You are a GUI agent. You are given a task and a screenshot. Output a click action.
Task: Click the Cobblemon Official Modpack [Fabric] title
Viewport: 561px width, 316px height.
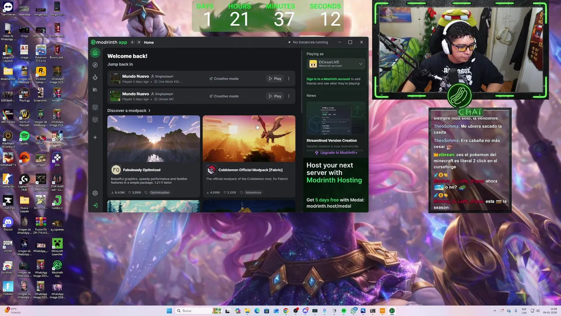(x=250, y=170)
